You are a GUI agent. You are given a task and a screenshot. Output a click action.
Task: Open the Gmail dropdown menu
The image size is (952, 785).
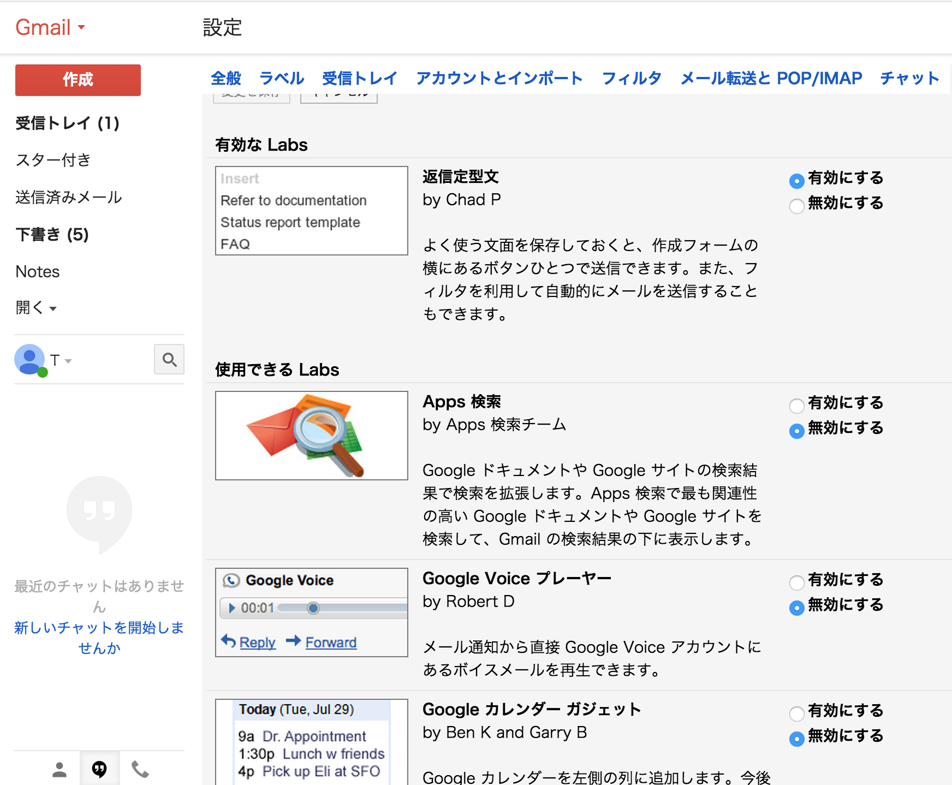point(50,27)
